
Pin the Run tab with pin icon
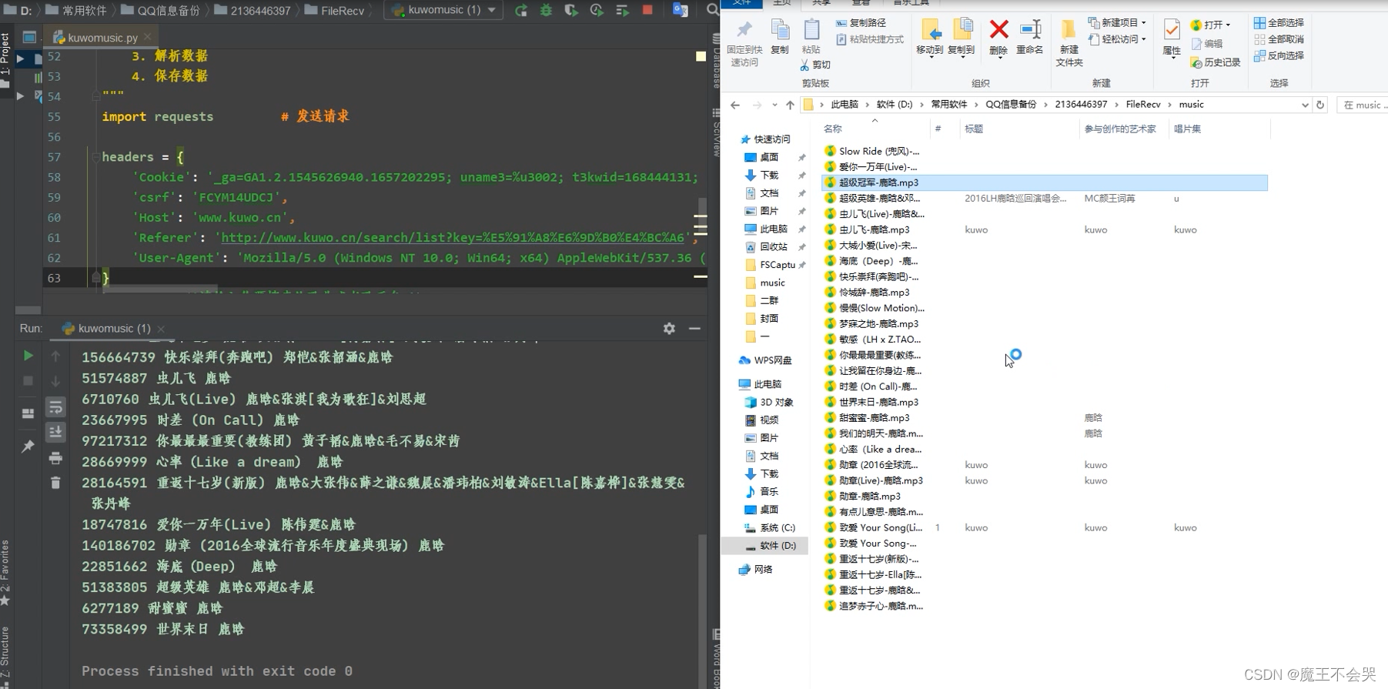28,446
